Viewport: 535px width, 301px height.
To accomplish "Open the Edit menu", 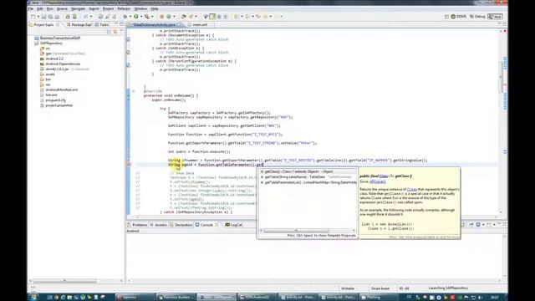I will tap(40, 8).
